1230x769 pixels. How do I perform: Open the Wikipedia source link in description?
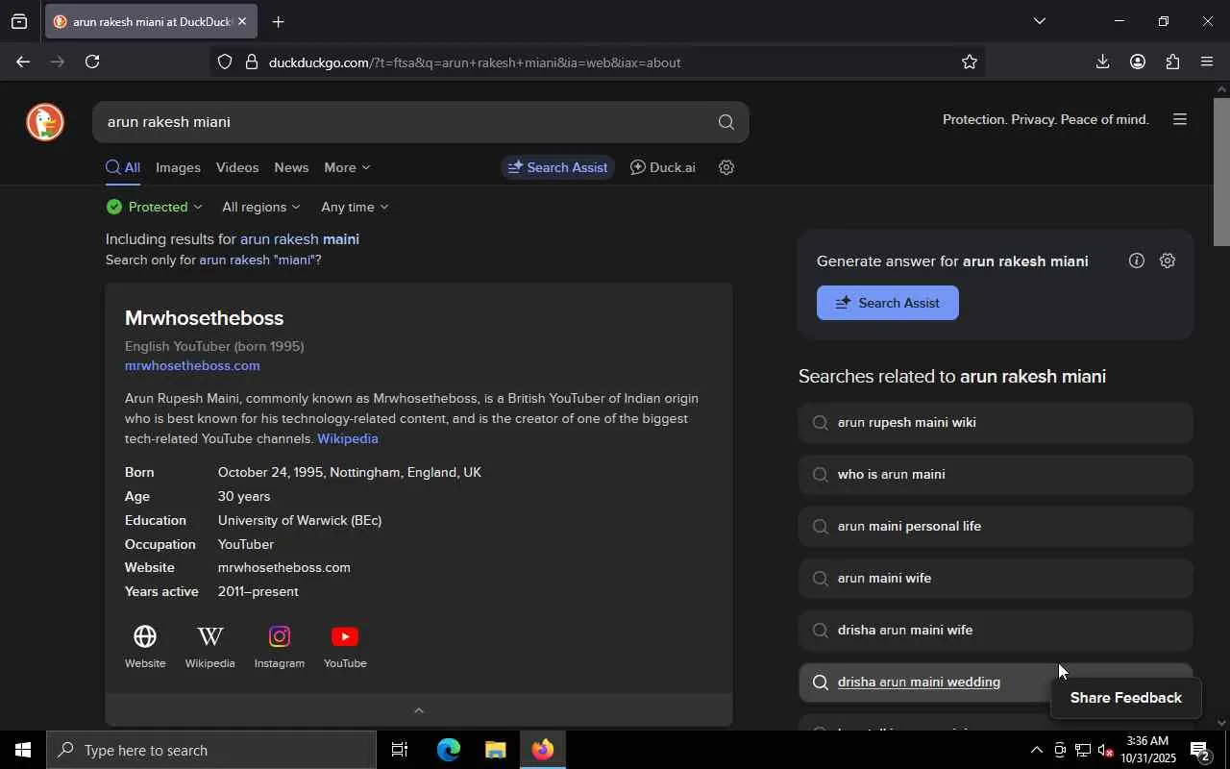point(348,438)
